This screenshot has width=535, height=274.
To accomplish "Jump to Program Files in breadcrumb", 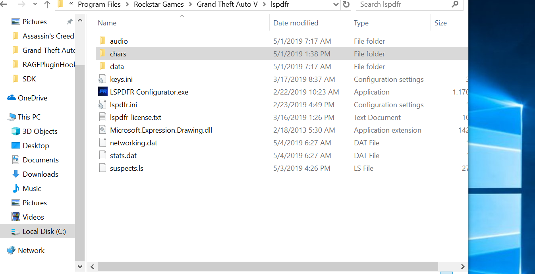I will pyautogui.click(x=100, y=5).
